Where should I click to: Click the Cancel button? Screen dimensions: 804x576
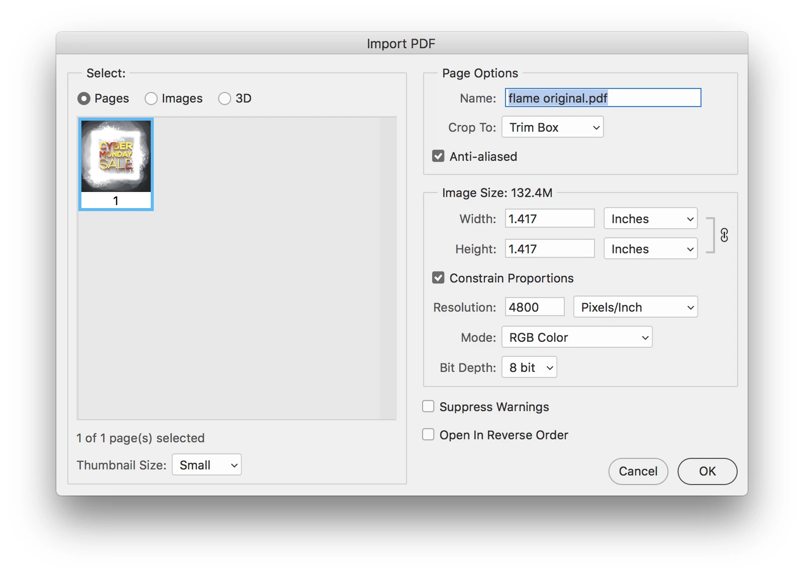[x=638, y=471]
